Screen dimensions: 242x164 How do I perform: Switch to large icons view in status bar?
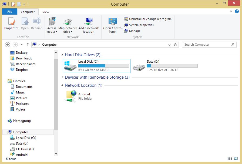236,159
